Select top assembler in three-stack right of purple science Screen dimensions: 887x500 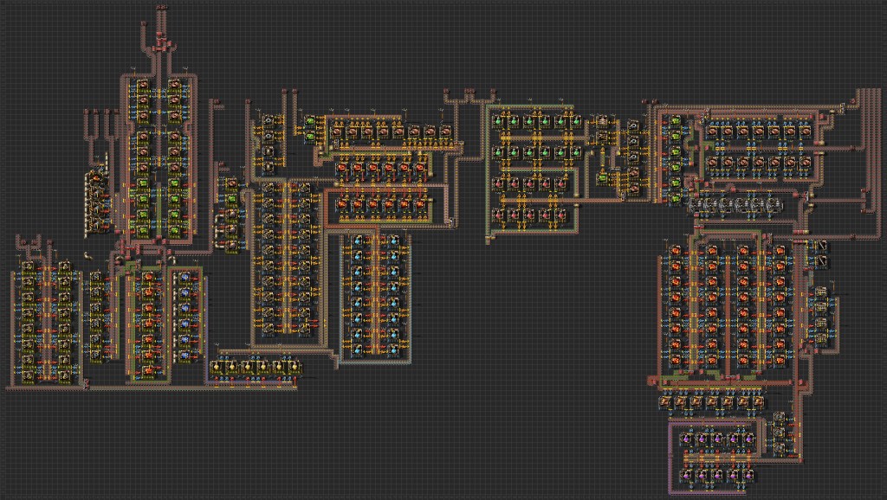(x=780, y=419)
